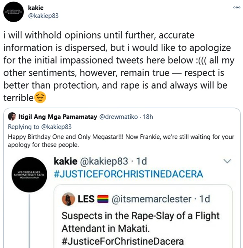Click the pensive face emoji after 'terrible'
This screenshot has width=243, height=248.
click(x=41, y=97)
